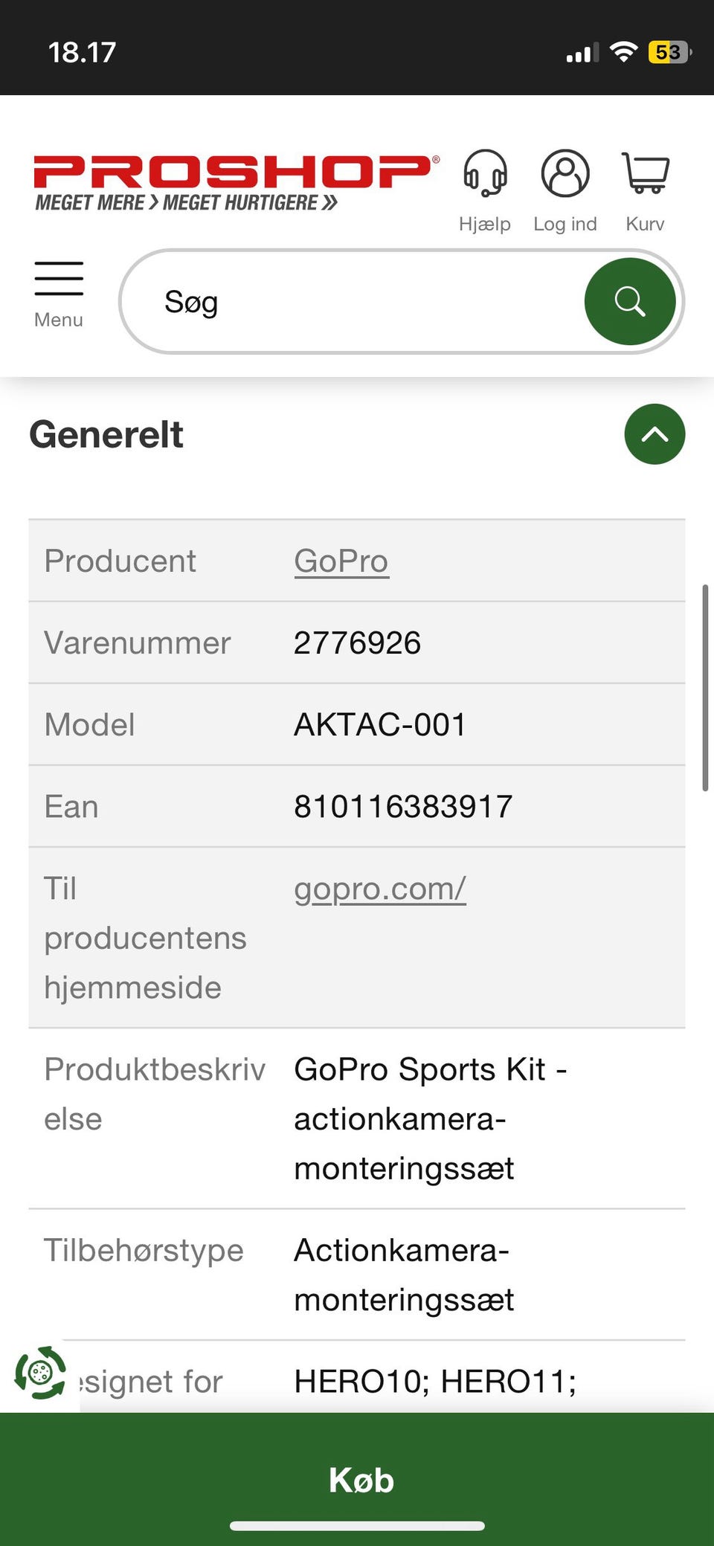714x1546 pixels.
Task: Tap the cellular signal bars
Action: [x=582, y=54]
